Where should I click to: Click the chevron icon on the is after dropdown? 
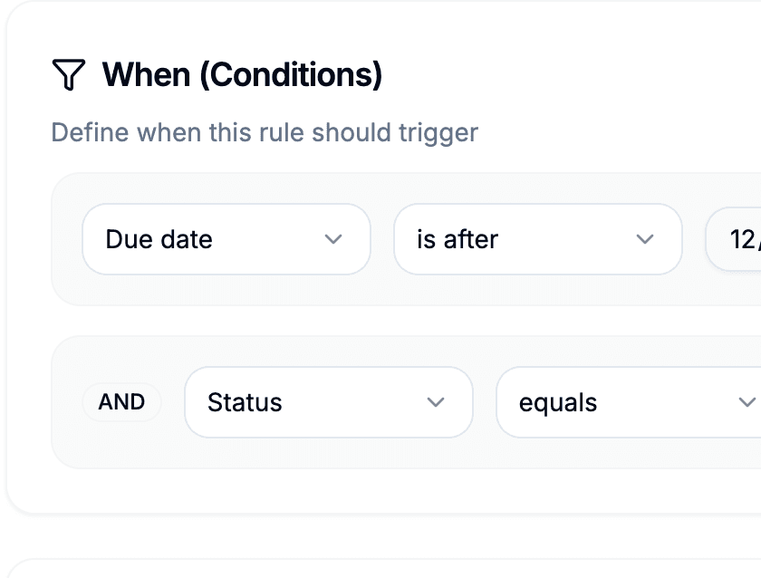pyautogui.click(x=644, y=239)
